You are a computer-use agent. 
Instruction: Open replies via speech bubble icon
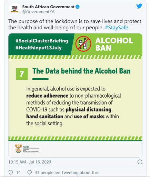pos(30,173)
